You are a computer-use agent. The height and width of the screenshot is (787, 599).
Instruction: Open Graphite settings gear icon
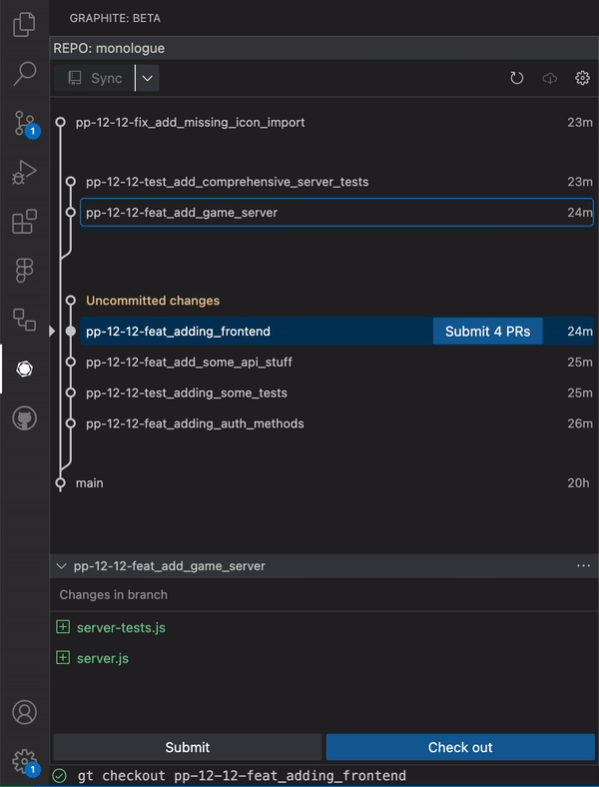click(x=582, y=78)
